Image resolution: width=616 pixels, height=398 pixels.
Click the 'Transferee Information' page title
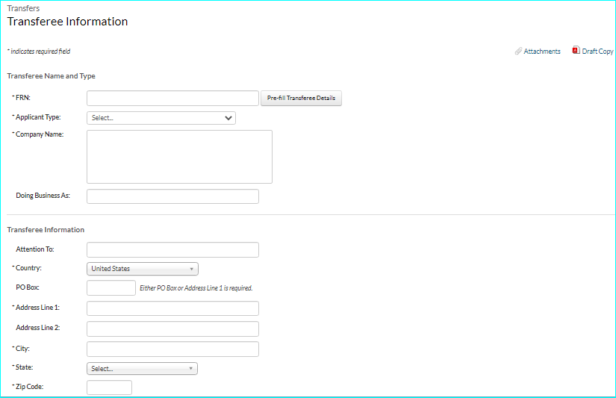[x=67, y=22]
